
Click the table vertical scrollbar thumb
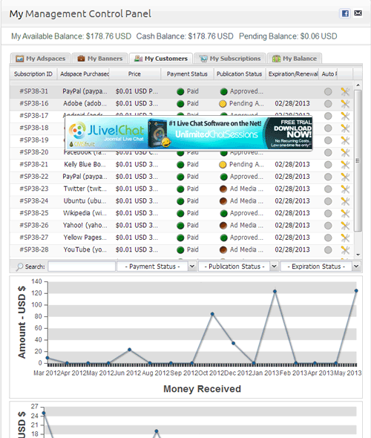coord(358,160)
